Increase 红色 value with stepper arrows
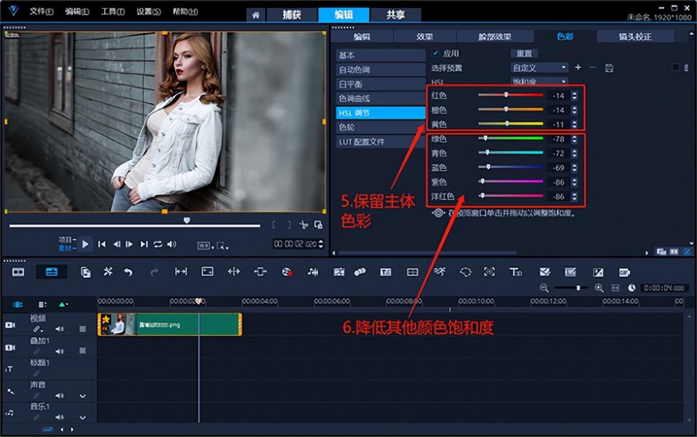This screenshot has width=697, height=437. 575,93
